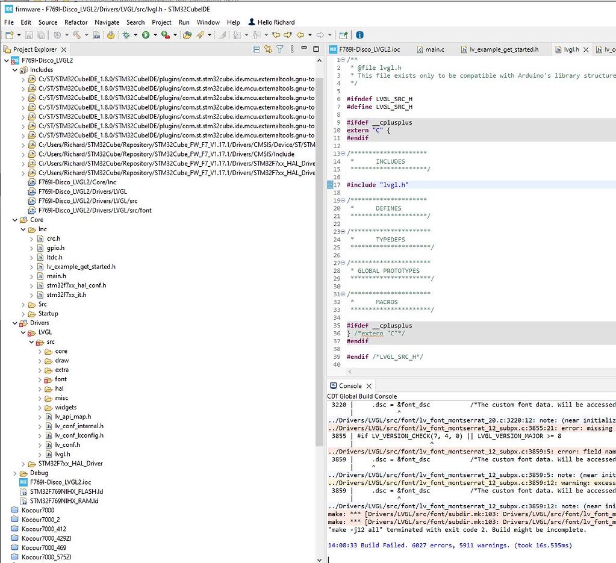Open the Project Explorer filter icon
The height and width of the screenshot is (563, 616).
pyautogui.click(x=279, y=49)
